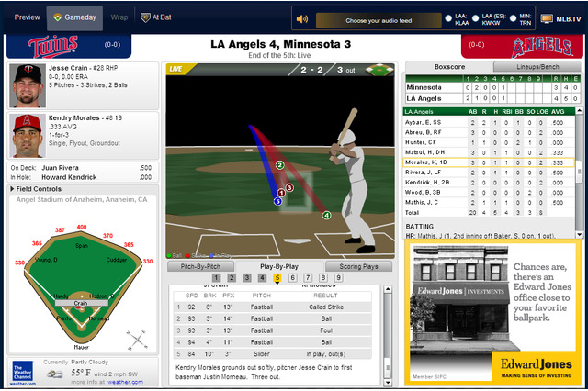Select Hunter, CF in boxscore
Image resolution: width=588 pixels, height=391 pixels.
coord(489,142)
